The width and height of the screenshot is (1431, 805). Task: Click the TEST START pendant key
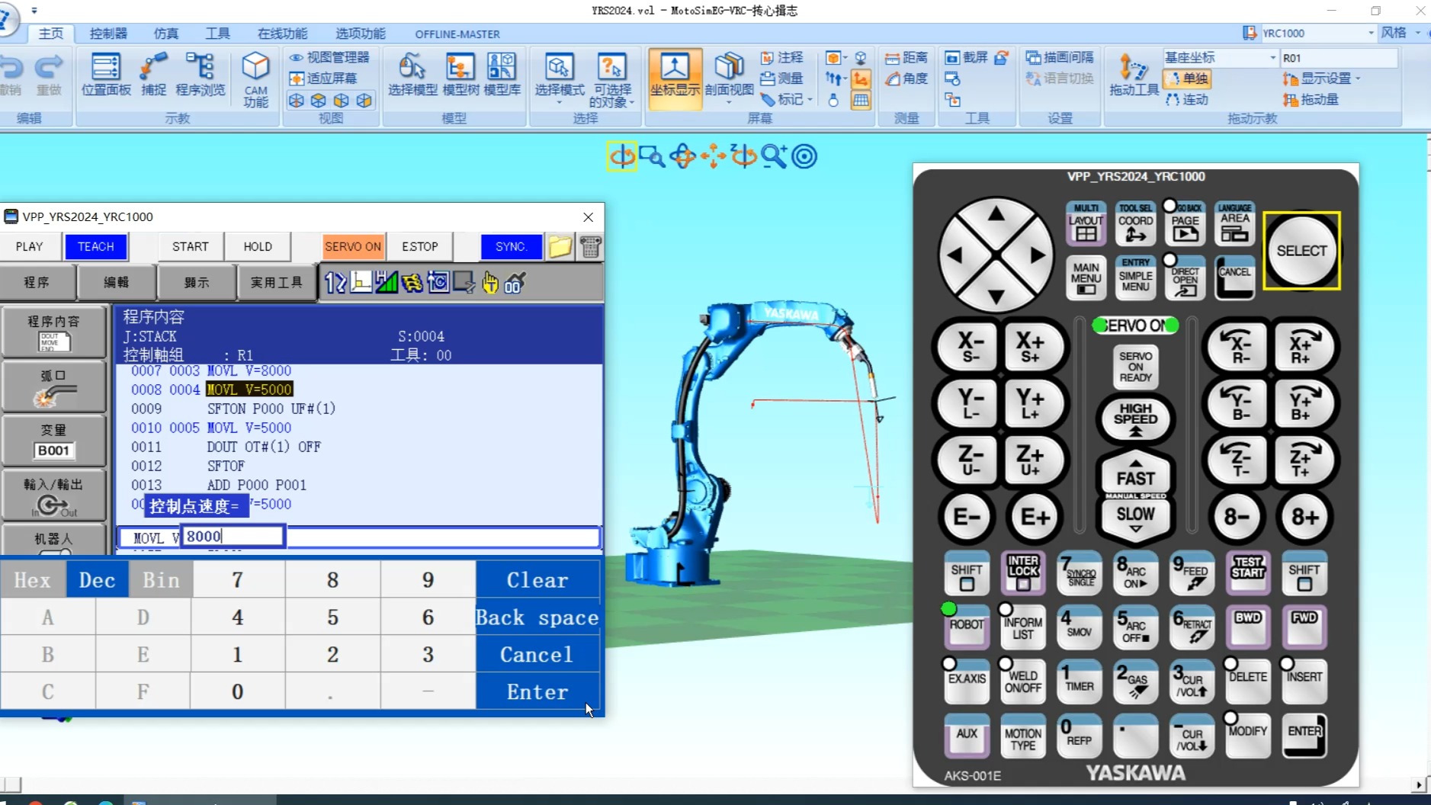[1248, 572]
